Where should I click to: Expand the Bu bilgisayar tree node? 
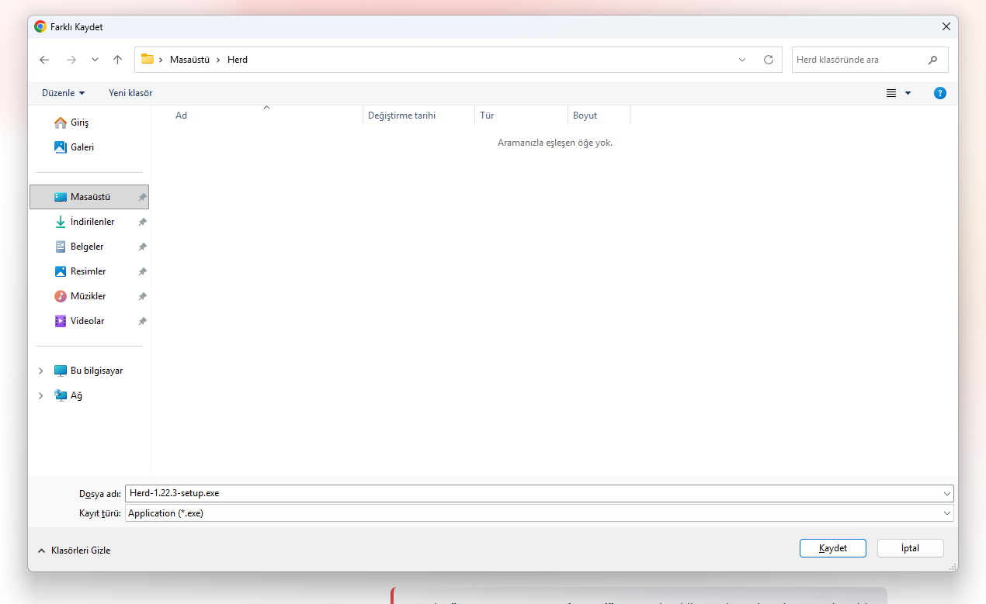40,371
